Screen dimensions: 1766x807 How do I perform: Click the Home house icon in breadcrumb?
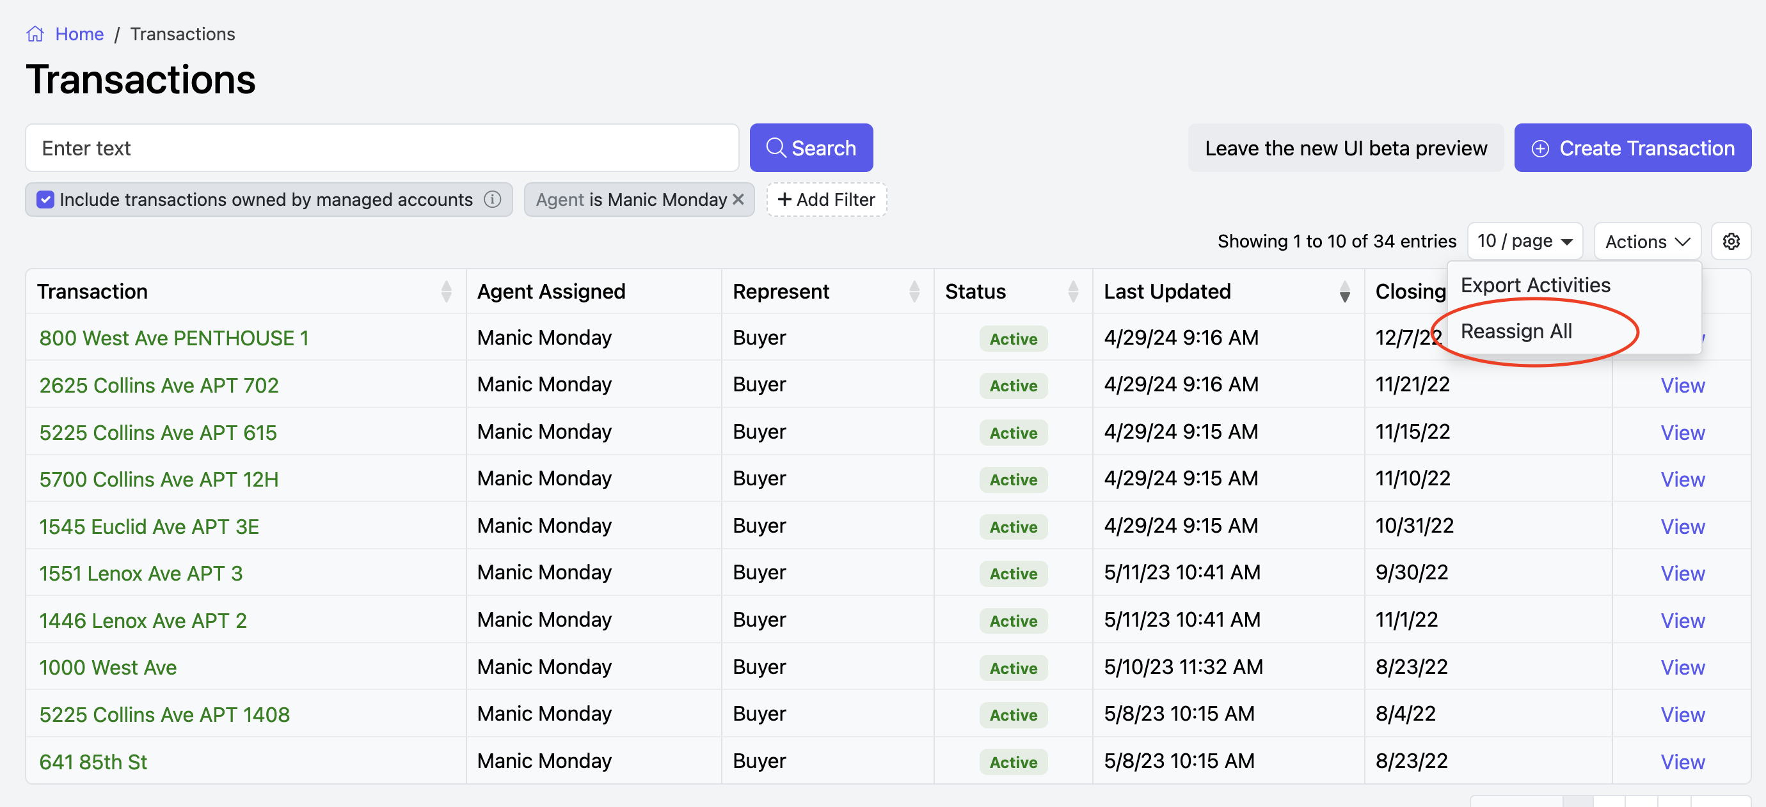point(35,33)
